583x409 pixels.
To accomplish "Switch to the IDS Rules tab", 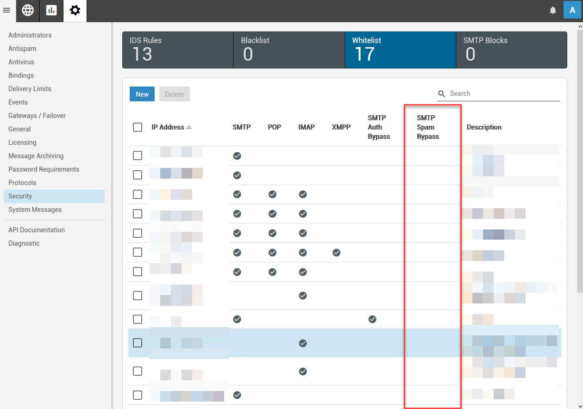I will [x=178, y=50].
